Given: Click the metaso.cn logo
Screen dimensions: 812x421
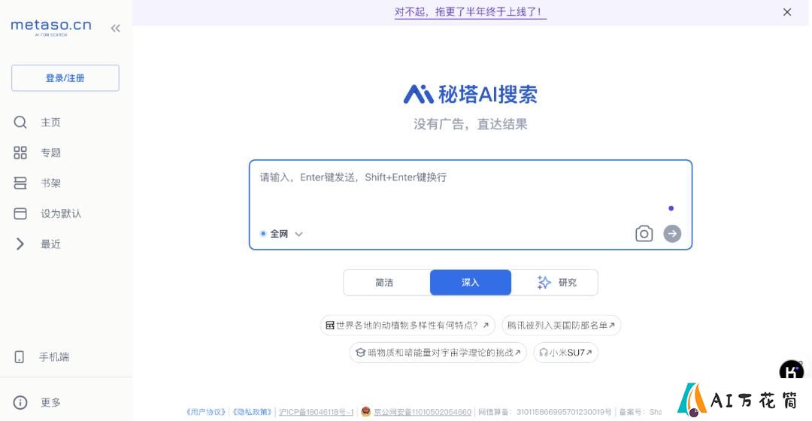Looking at the screenshot, I should click(51, 27).
